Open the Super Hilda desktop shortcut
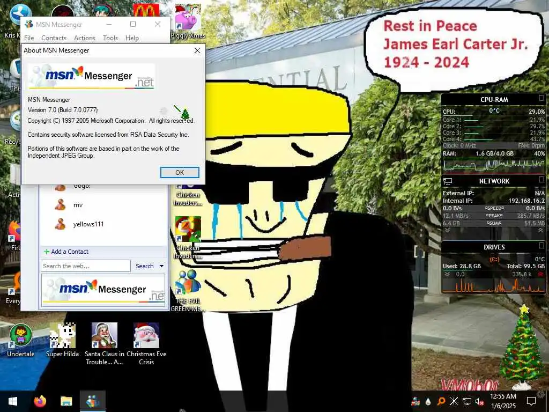549x412 pixels. tap(62, 340)
